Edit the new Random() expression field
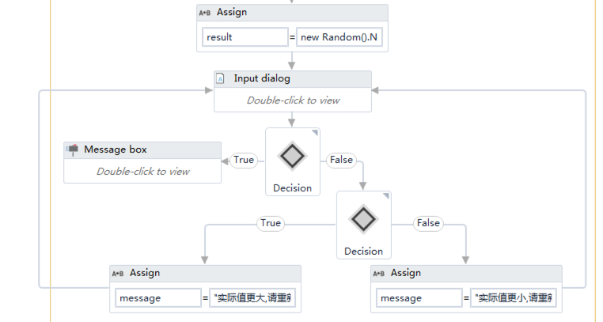This screenshot has height=322, width=603. (x=339, y=37)
